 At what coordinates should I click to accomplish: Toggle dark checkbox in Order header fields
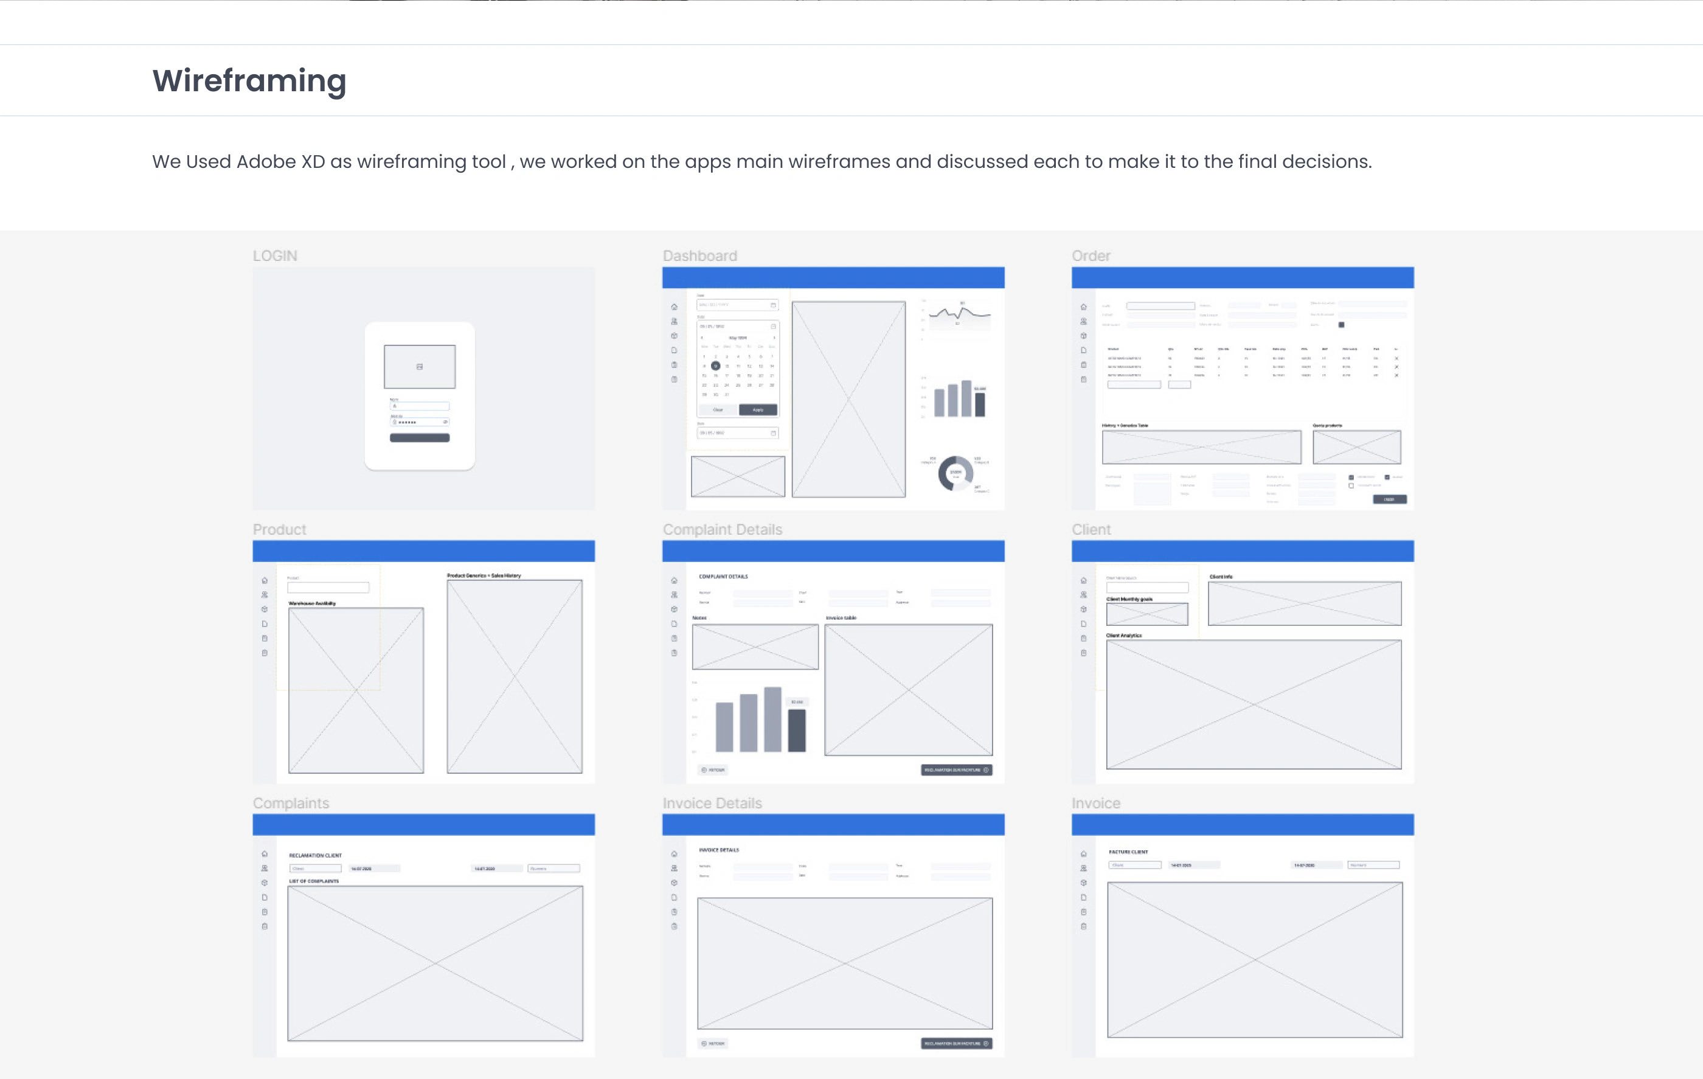(x=1341, y=325)
